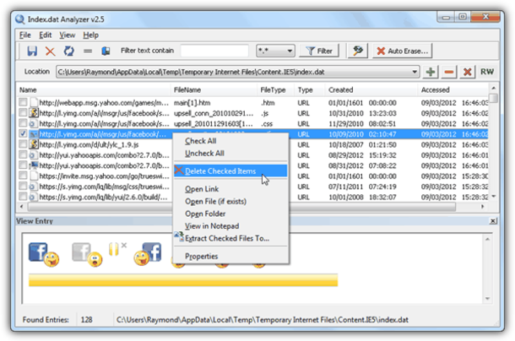Open the View menu
The height and width of the screenshot is (341, 515).
(x=67, y=35)
